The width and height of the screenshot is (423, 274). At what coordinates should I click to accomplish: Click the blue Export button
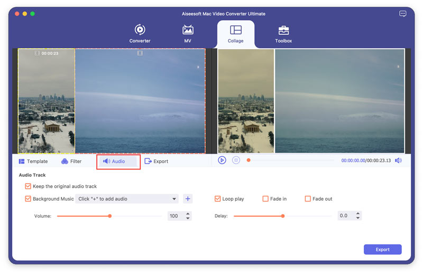tap(382, 250)
